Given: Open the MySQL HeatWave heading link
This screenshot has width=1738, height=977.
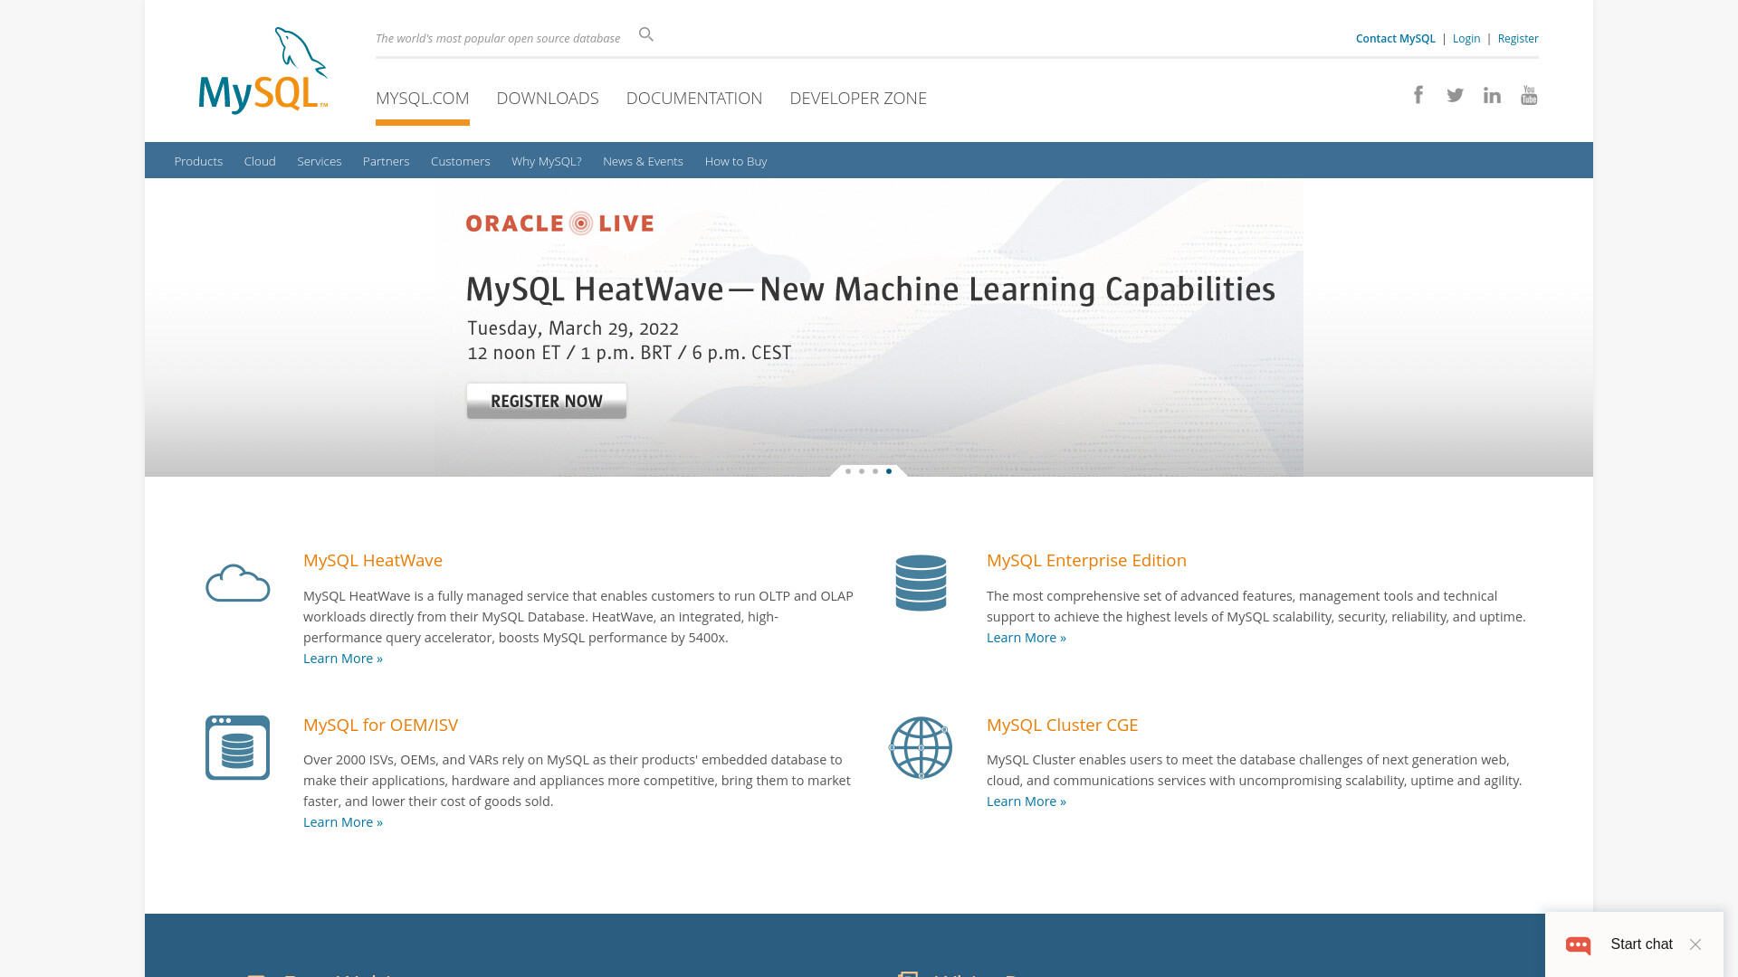Looking at the screenshot, I should (373, 560).
